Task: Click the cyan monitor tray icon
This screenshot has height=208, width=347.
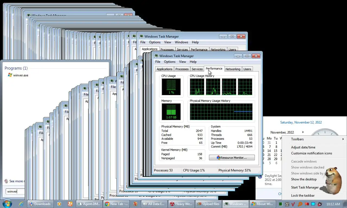Action: pos(313,204)
